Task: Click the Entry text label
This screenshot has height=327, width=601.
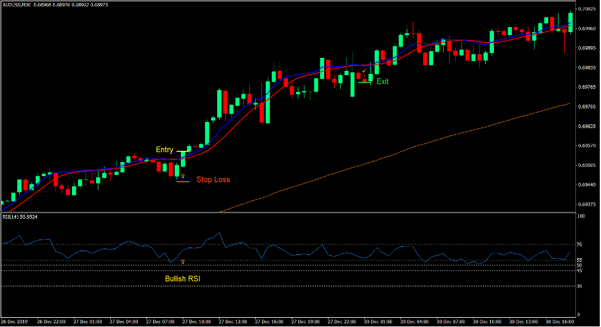Action: (164, 150)
